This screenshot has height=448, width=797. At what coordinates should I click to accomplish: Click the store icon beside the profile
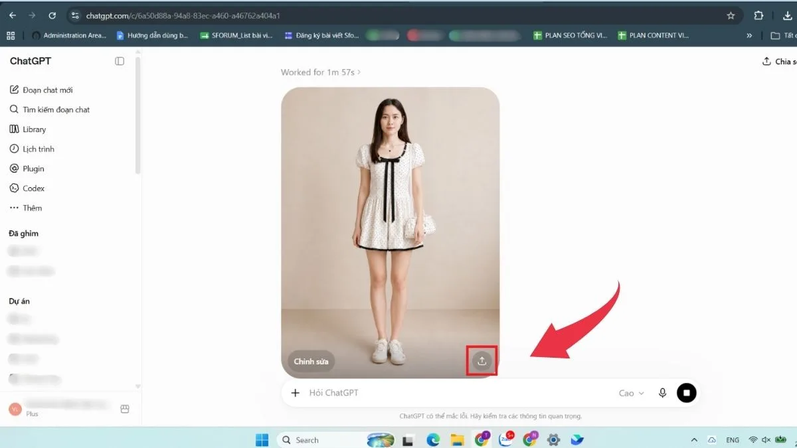pyautogui.click(x=124, y=410)
